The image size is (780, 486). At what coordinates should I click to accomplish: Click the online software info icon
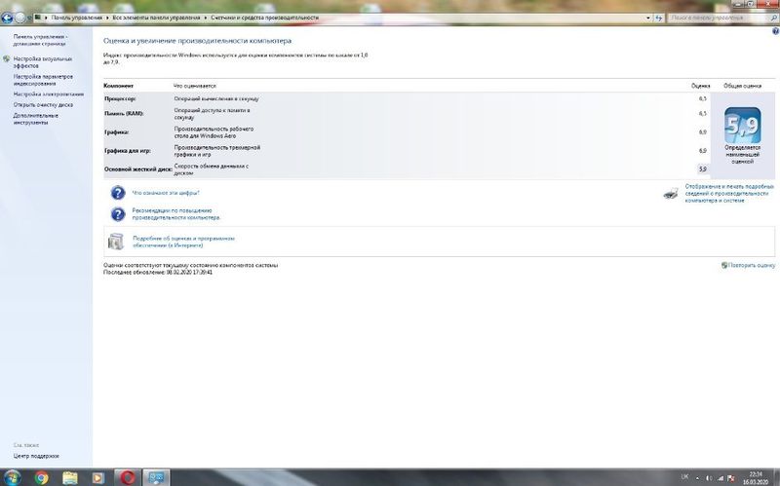(117, 242)
